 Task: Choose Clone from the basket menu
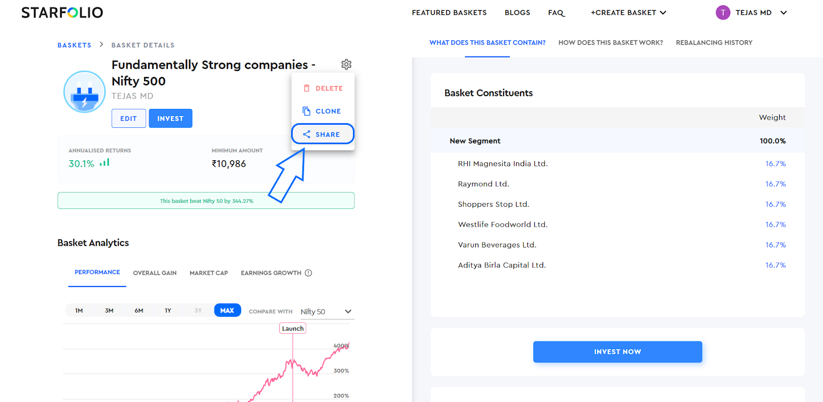pyautogui.click(x=323, y=111)
